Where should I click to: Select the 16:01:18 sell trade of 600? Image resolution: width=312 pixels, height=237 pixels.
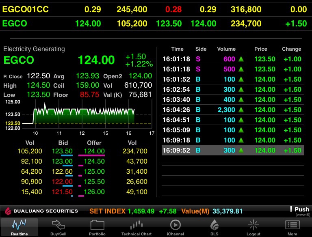tap(233, 59)
